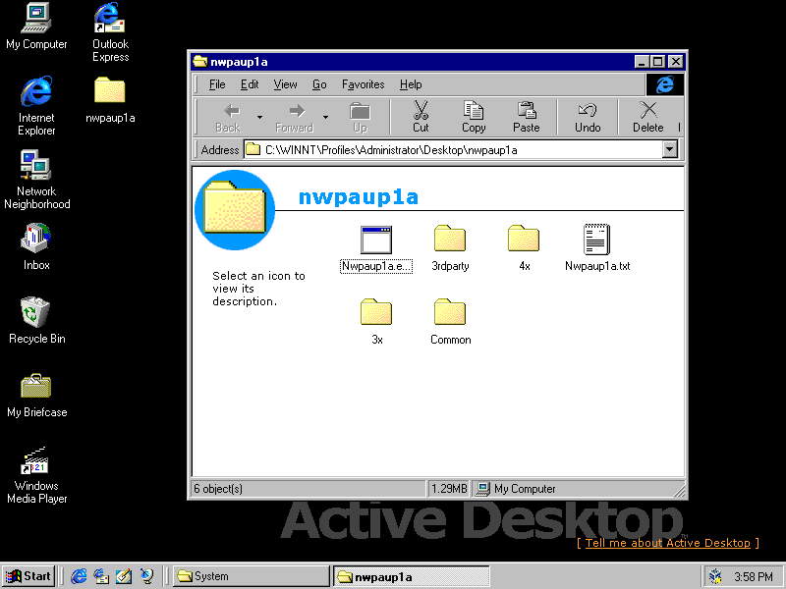Select the 3x folder
This screenshot has width=786, height=589.
tap(376, 322)
